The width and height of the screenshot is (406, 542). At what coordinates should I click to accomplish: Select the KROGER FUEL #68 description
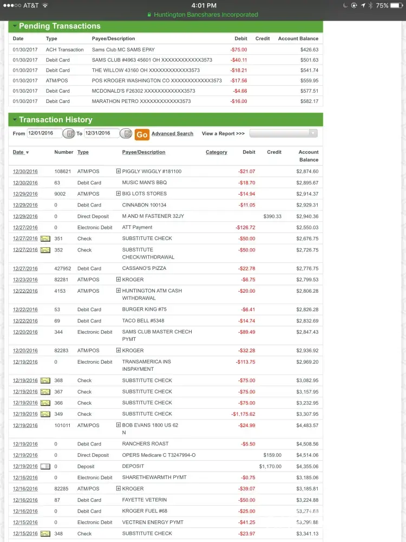coord(145,511)
